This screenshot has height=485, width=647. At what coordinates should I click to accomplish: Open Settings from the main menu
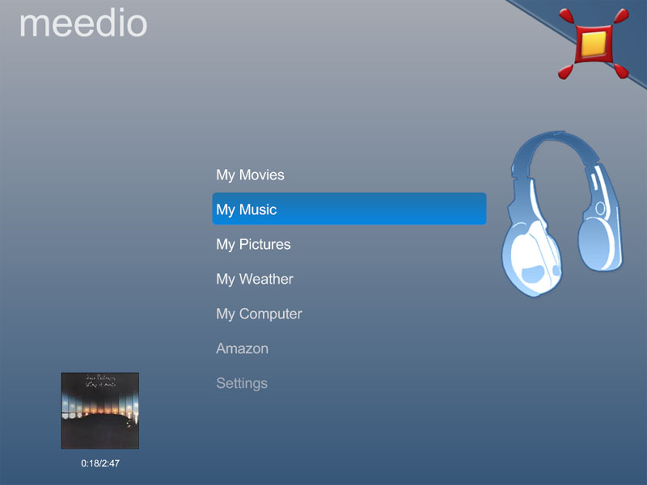pos(242,383)
